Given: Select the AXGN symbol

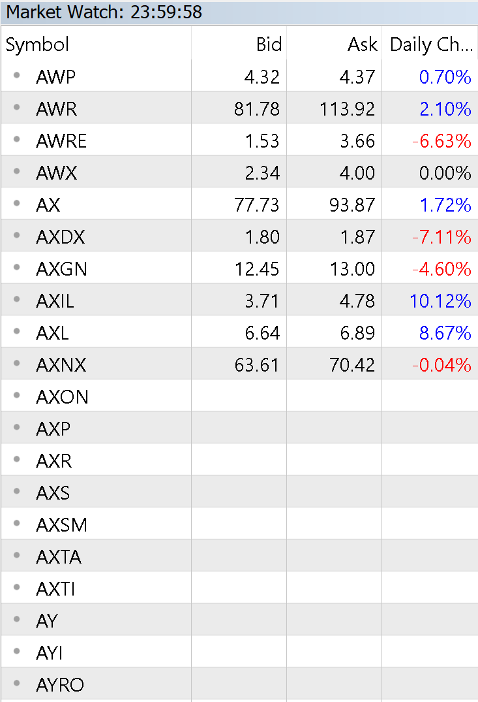Looking at the screenshot, I should [x=61, y=269].
